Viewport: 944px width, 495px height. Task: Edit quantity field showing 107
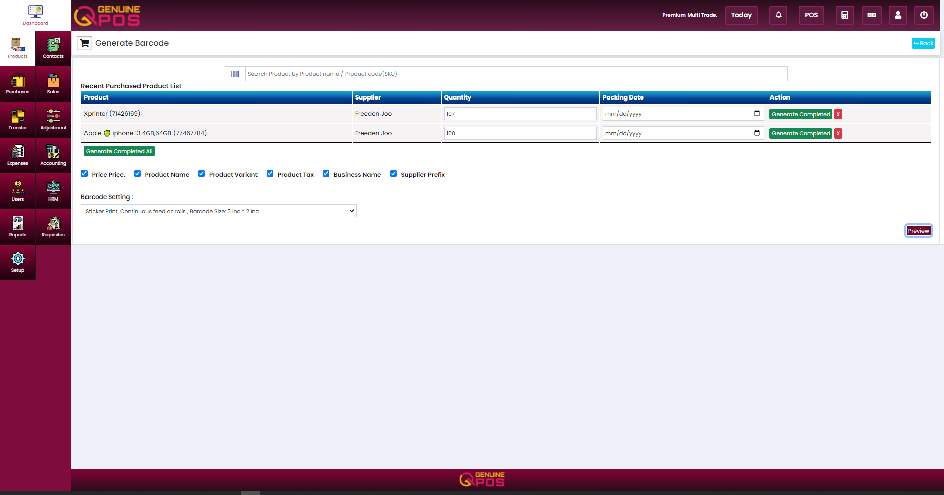520,114
